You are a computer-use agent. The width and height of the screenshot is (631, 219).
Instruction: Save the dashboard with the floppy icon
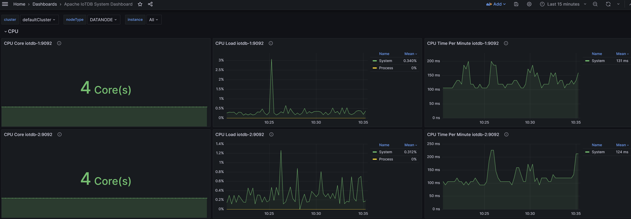pos(516,4)
